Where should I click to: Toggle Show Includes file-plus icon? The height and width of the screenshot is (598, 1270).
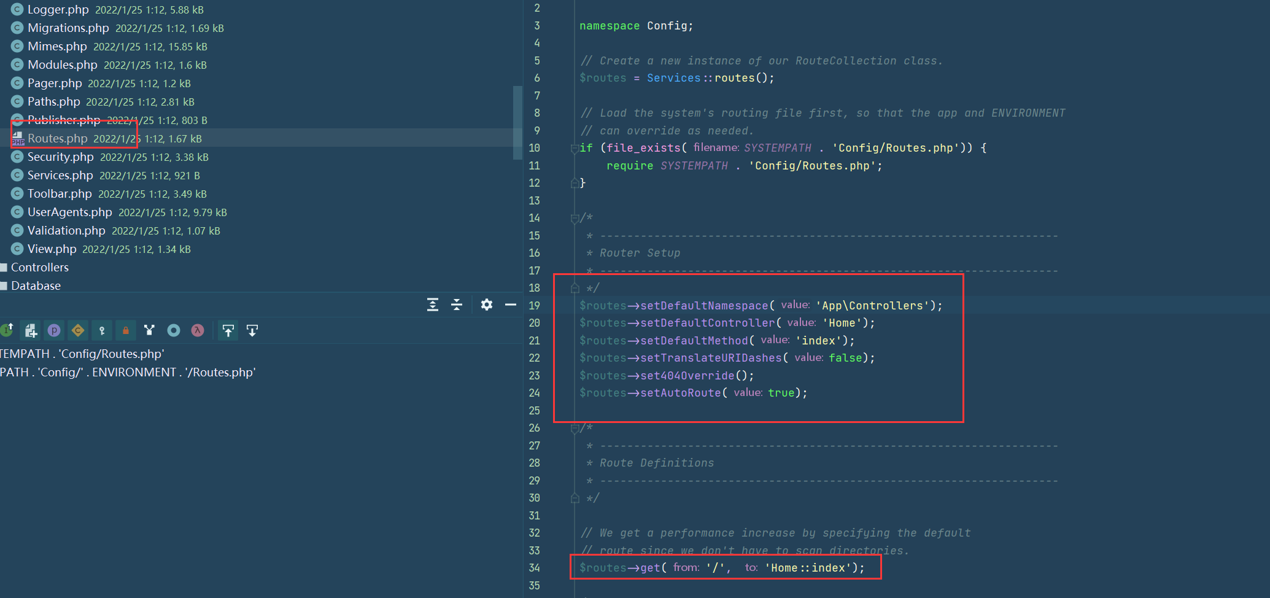click(31, 330)
